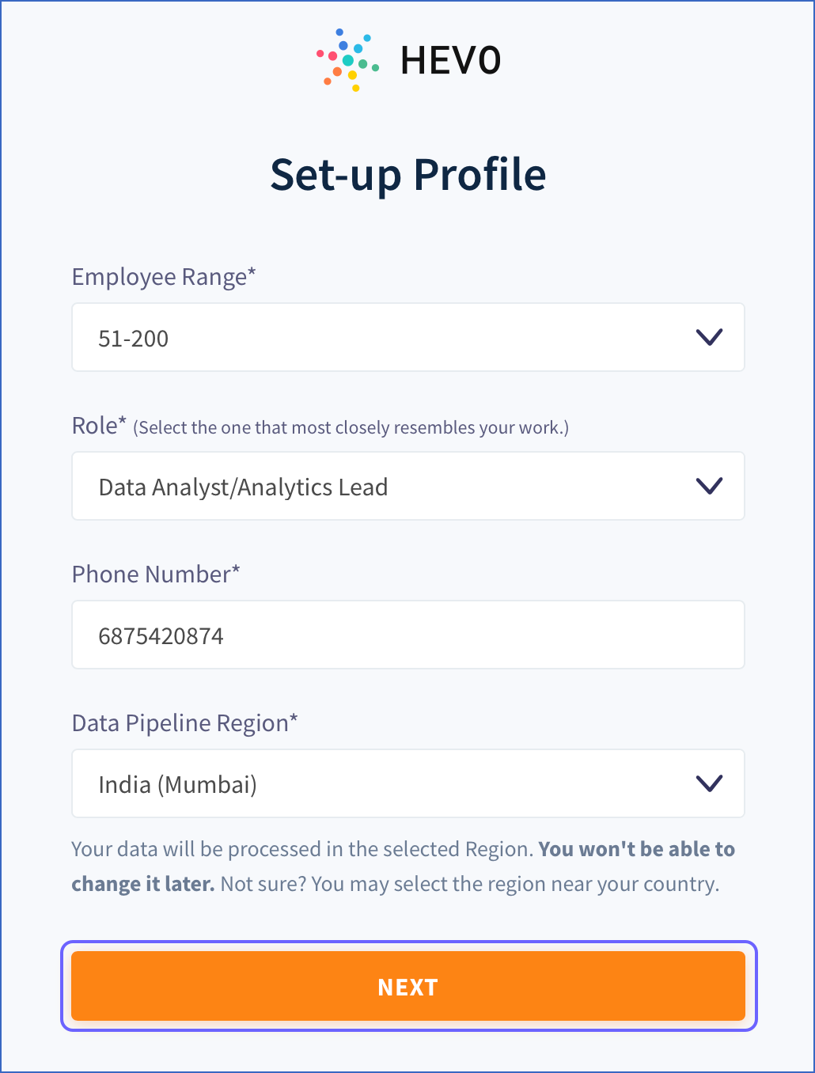Click the colorful dot cluster above Set-up Profile
815x1073 pixels.
347,59
